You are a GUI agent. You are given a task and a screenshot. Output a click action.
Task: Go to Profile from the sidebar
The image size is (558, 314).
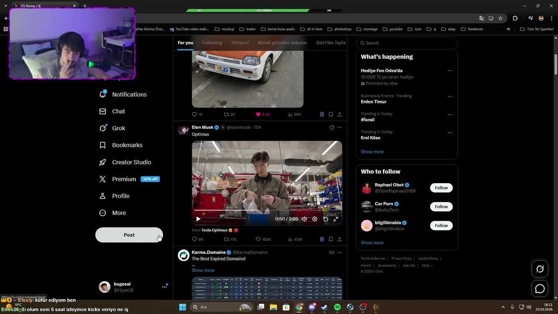(114, 196)
